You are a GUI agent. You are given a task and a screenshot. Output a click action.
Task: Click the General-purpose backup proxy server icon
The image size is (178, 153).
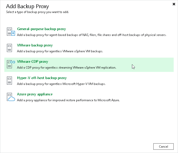click(11, 32)
